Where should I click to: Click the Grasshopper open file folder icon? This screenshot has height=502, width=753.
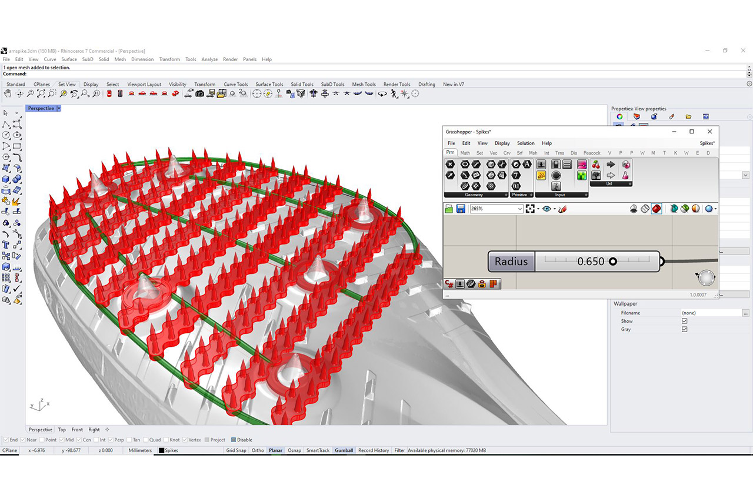(449, 209)
